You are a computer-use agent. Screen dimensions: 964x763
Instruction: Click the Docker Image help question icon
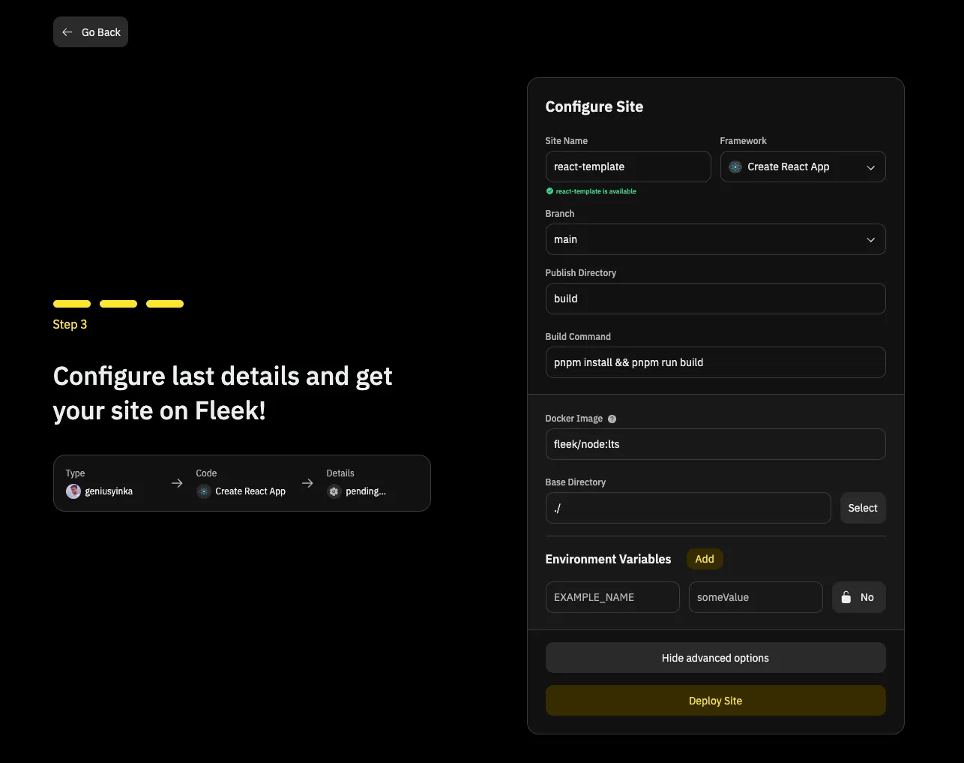click(x=612, y=419)
